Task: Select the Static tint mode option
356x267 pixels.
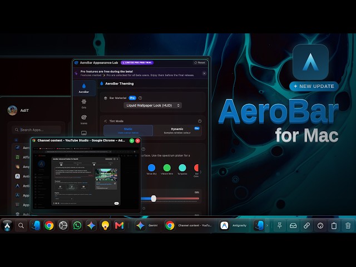Action: point(128,131)
